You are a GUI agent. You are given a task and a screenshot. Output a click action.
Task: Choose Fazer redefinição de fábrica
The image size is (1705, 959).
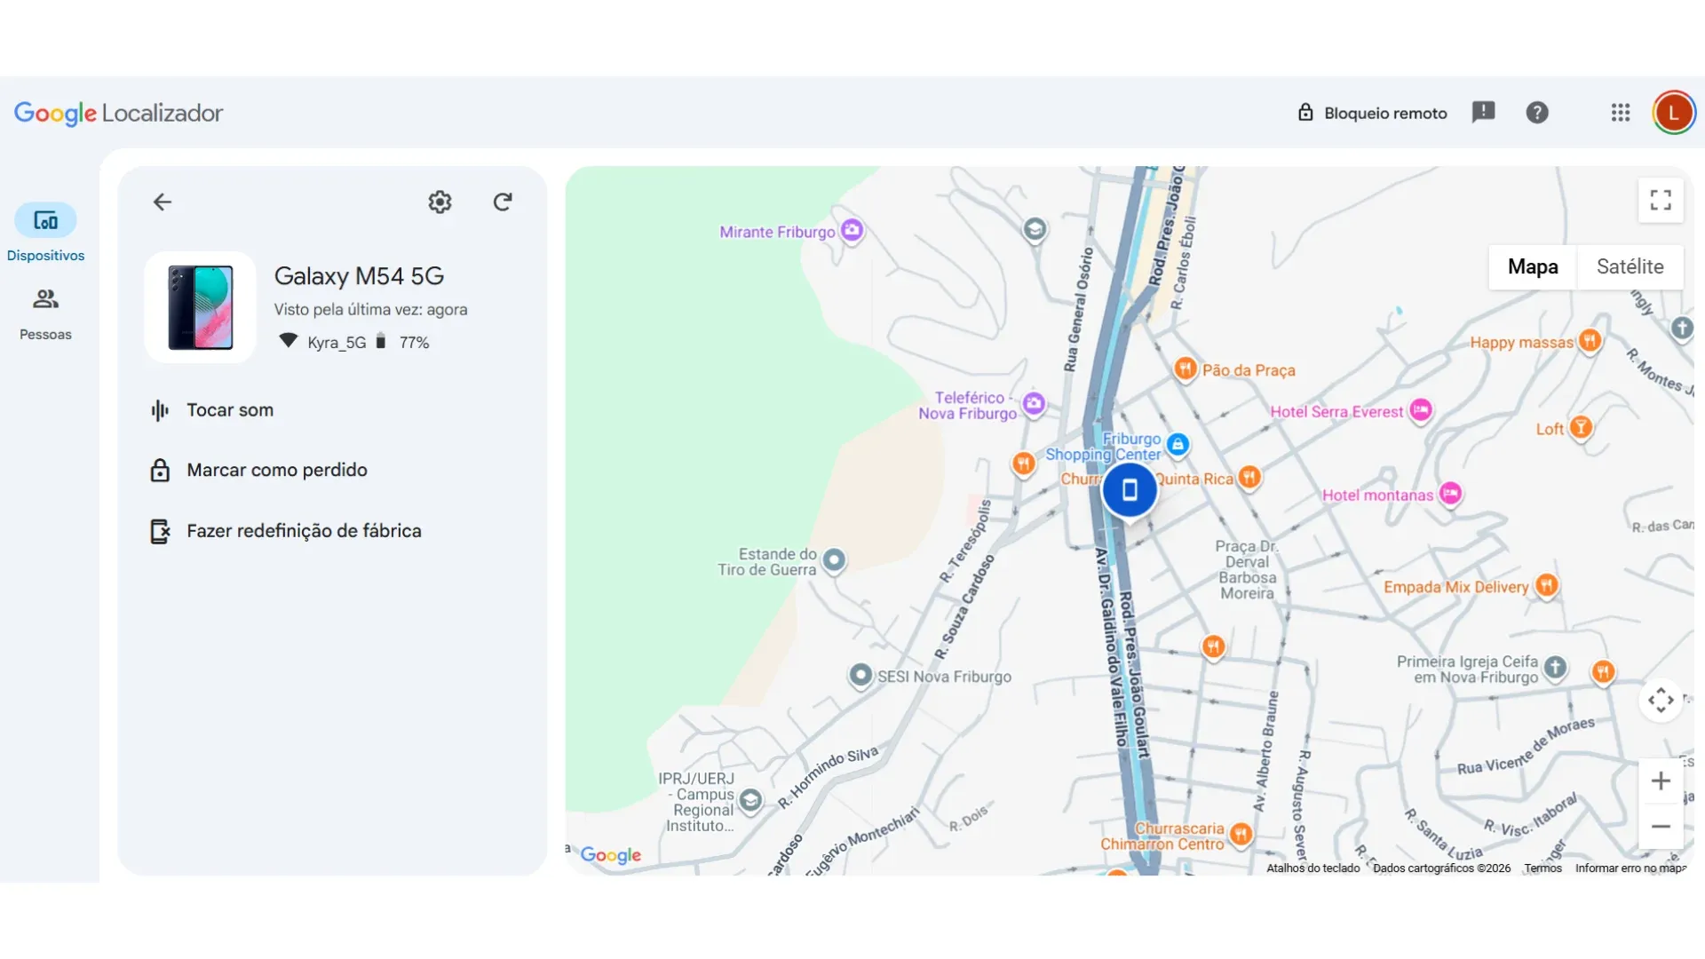[x=304, y=531]
